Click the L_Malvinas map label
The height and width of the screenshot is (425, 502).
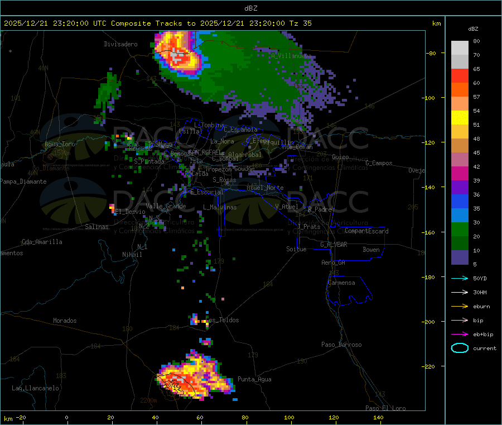coord(220,207)
